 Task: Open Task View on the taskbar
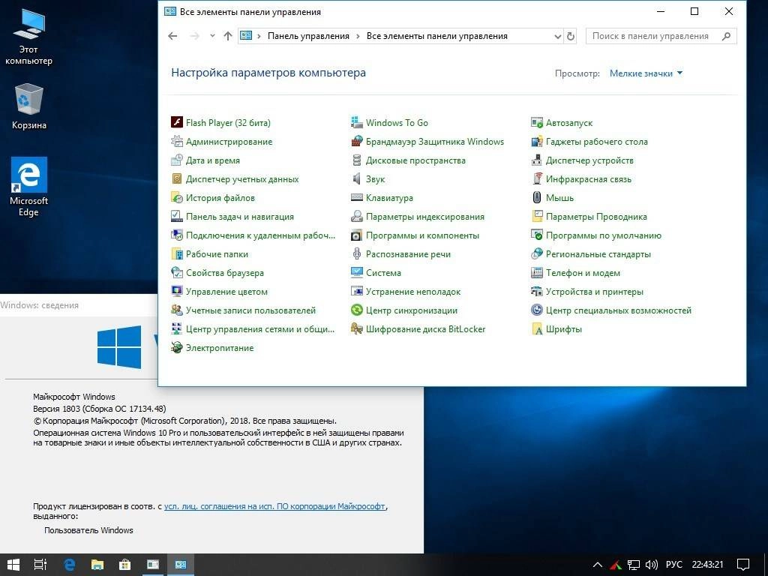click(40, 565)
